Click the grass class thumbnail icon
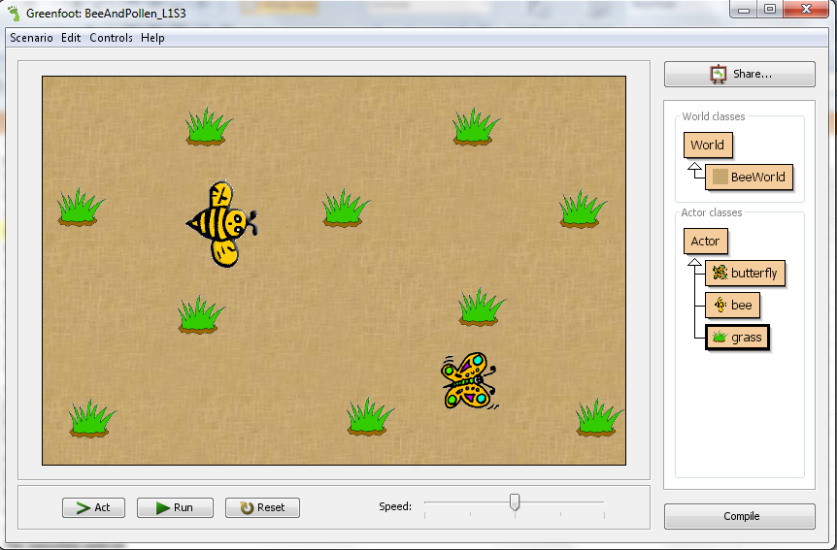 click(720, 338)
